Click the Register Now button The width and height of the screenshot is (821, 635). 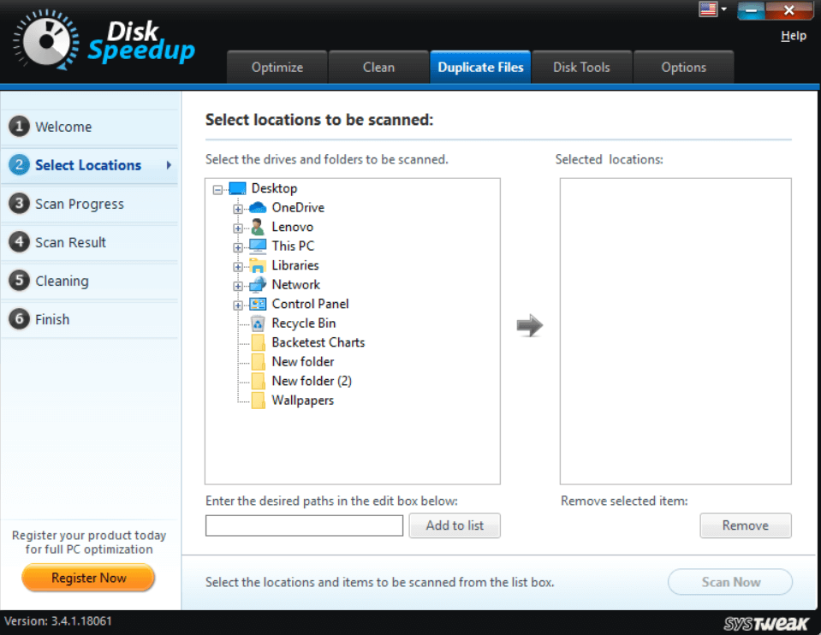tap(87, 578)
